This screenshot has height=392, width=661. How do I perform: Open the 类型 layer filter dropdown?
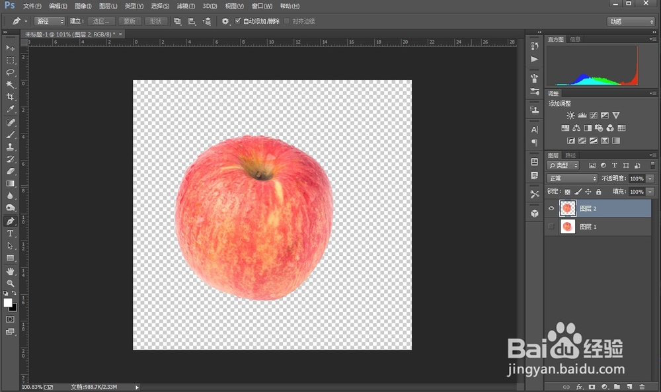coord(563,166)
